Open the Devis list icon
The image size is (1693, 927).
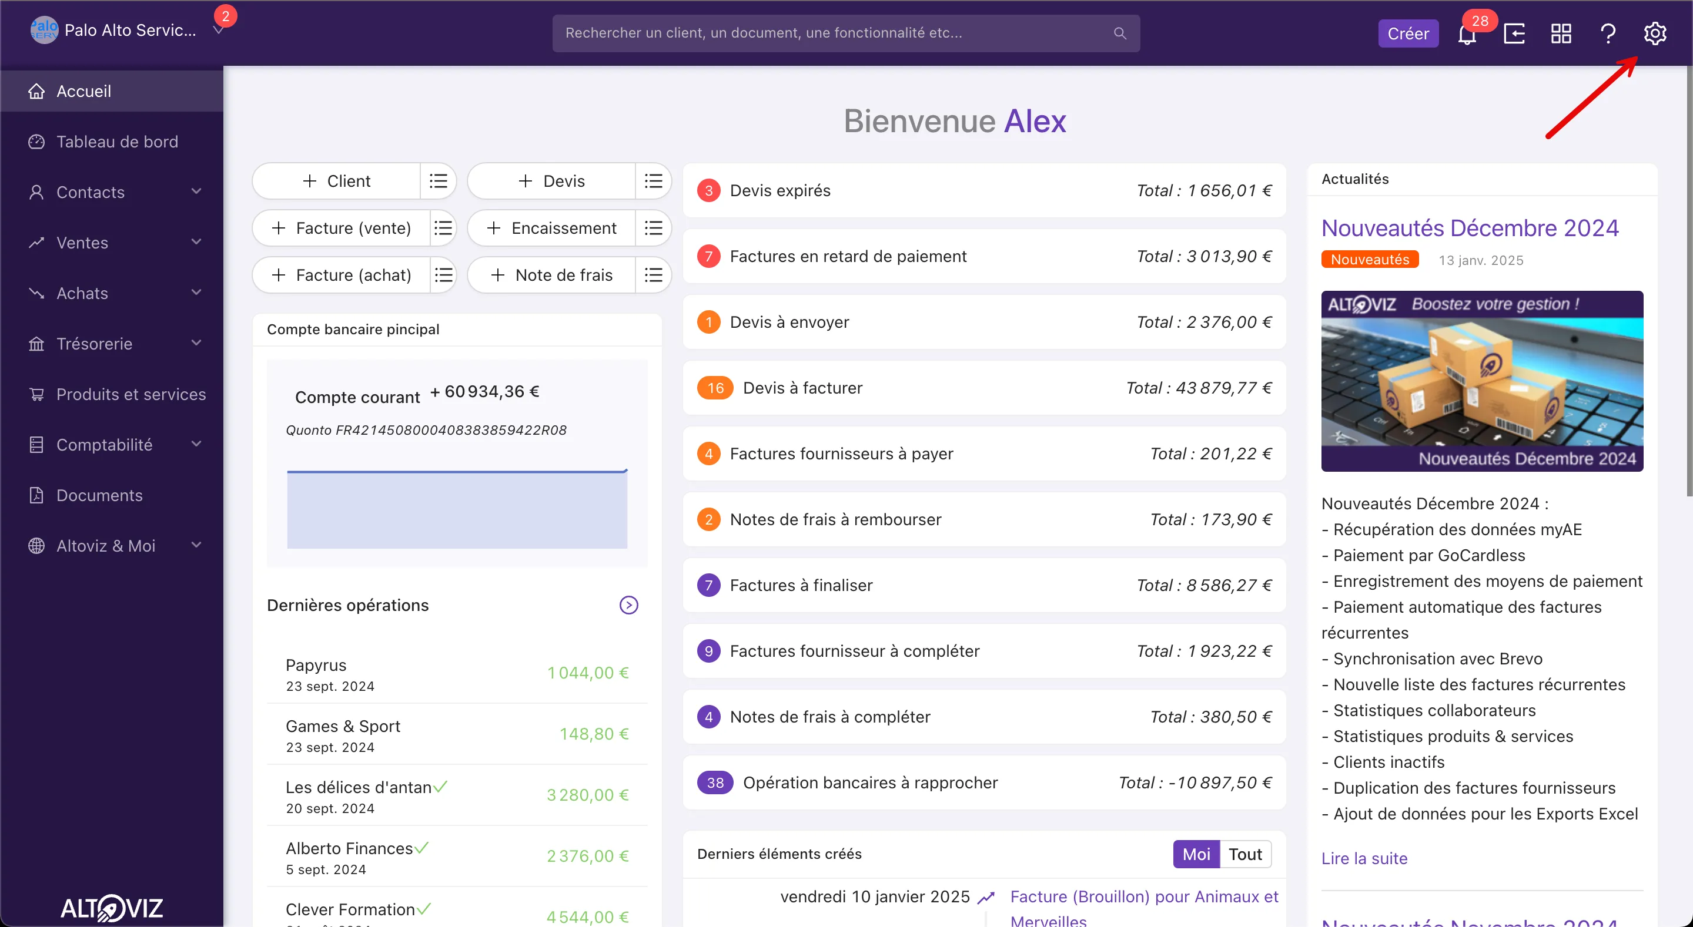click(653, 181)
